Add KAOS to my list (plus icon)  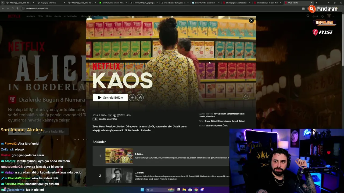click(x=132, y=98)
